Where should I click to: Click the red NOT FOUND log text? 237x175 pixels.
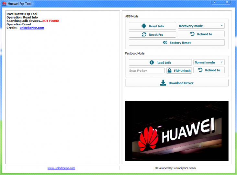[51, 21]
